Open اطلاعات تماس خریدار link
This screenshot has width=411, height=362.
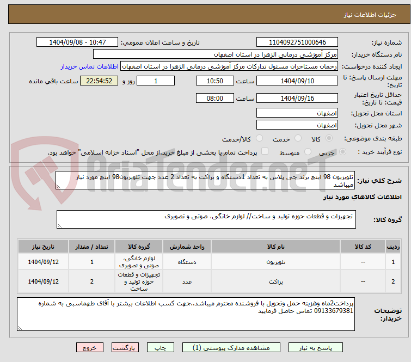pyautogui.click(x=90, y=66)
